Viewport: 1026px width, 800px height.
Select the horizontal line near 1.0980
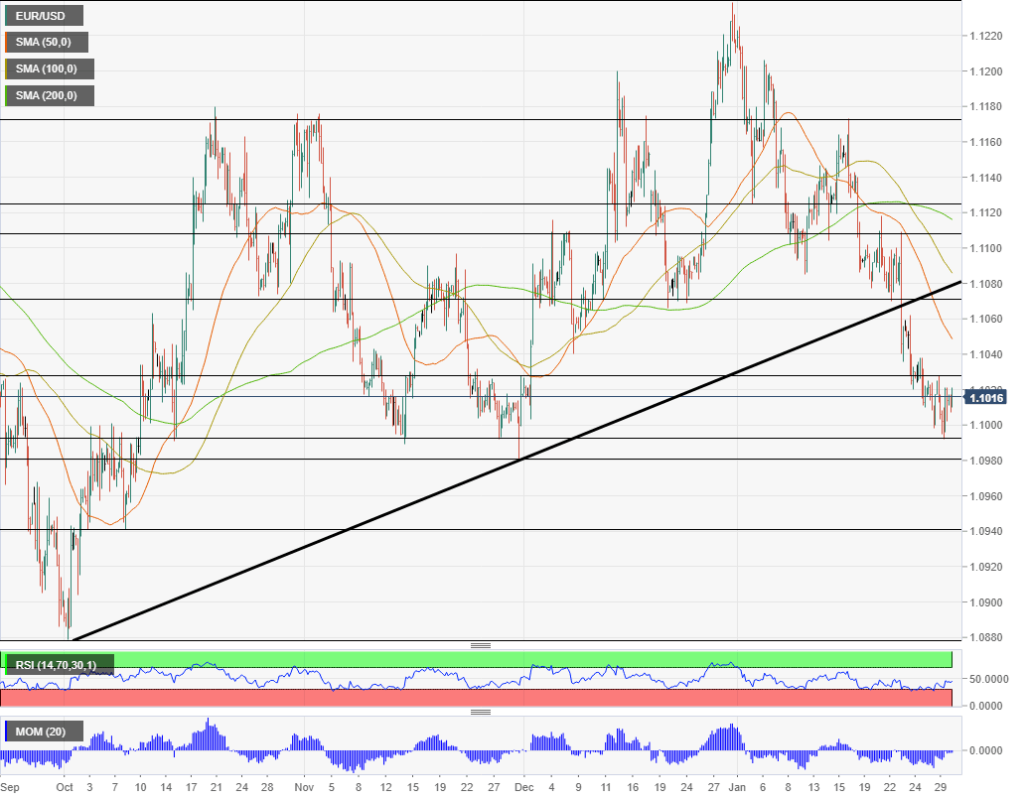pos(481,460)
